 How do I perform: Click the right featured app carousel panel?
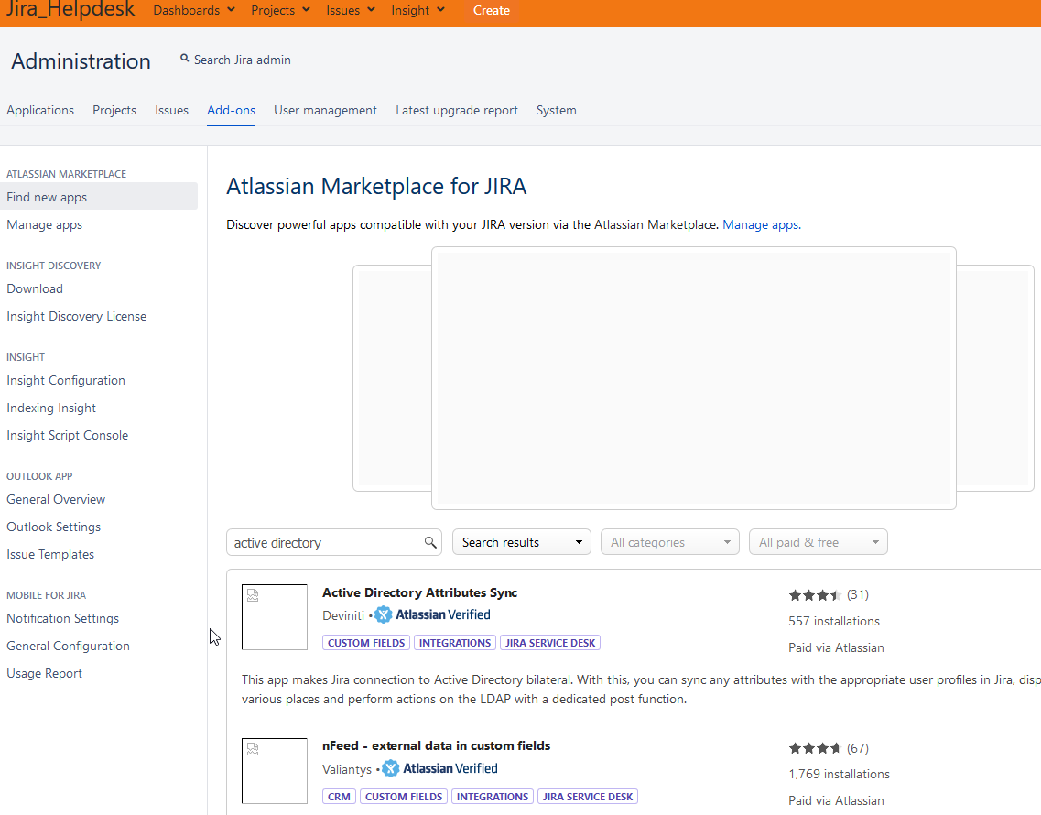[x=995, y=378]
